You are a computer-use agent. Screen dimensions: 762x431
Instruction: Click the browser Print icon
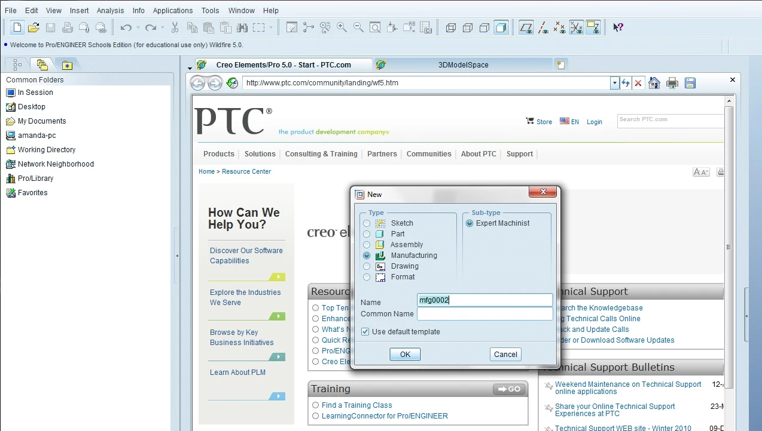pos(672,83)
